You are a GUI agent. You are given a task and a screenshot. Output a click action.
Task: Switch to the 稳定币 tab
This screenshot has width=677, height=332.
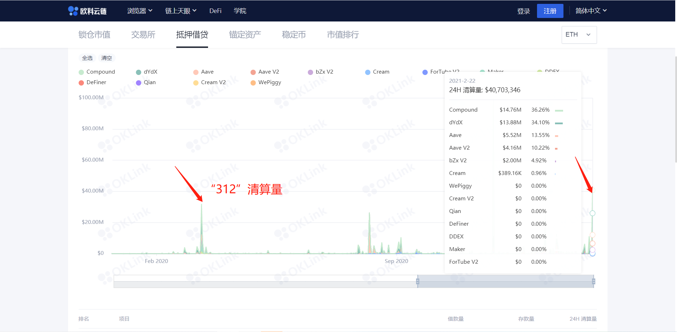(x=294, y=35)
